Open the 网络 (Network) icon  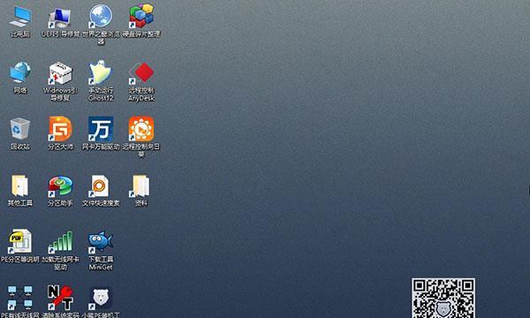click(x=20, y=72)
